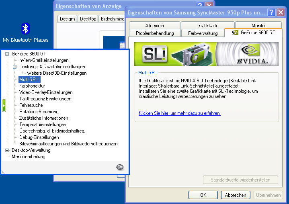This screenshot has height=204, width=289.
Task: Select Zusätzliche Informationen
Action: click(x=44, y=118)
